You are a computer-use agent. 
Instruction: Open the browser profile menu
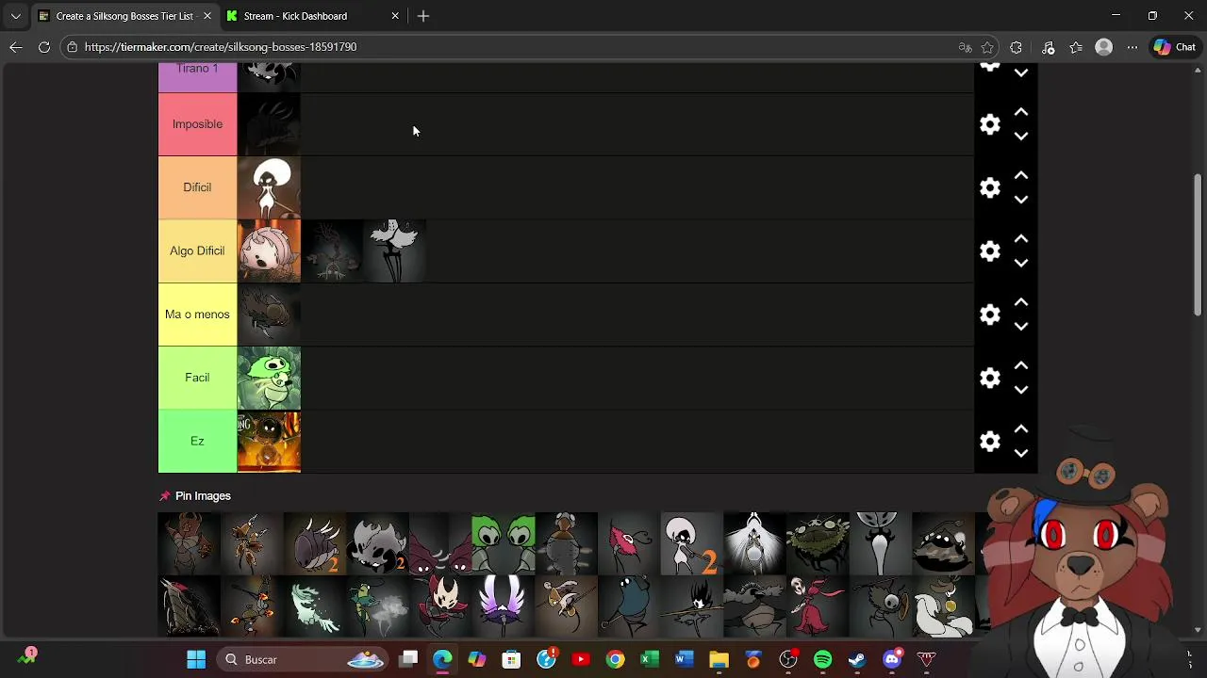coord(1104,47)
